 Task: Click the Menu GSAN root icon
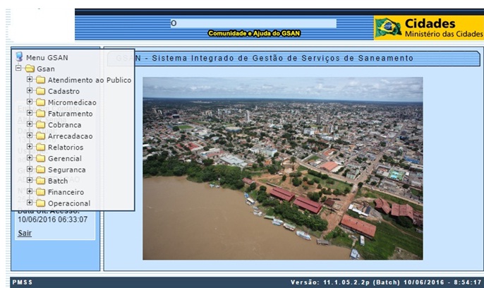[19, 57]
